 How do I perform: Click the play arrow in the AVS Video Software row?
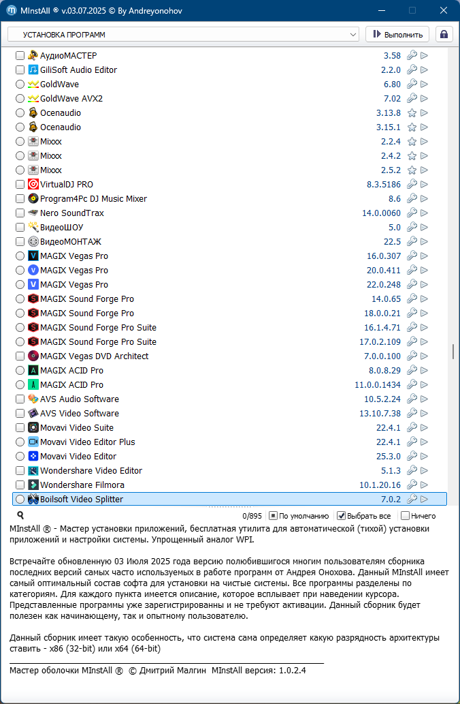(x=424, y=414)
